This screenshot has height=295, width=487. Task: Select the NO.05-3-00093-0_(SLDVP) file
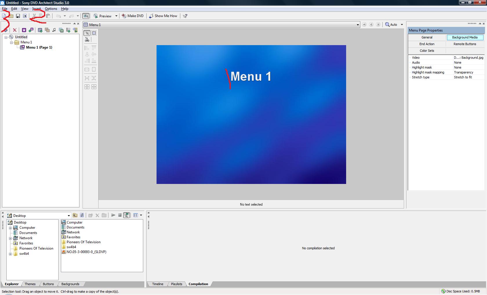pyautogui.click(x=84, y=252)
